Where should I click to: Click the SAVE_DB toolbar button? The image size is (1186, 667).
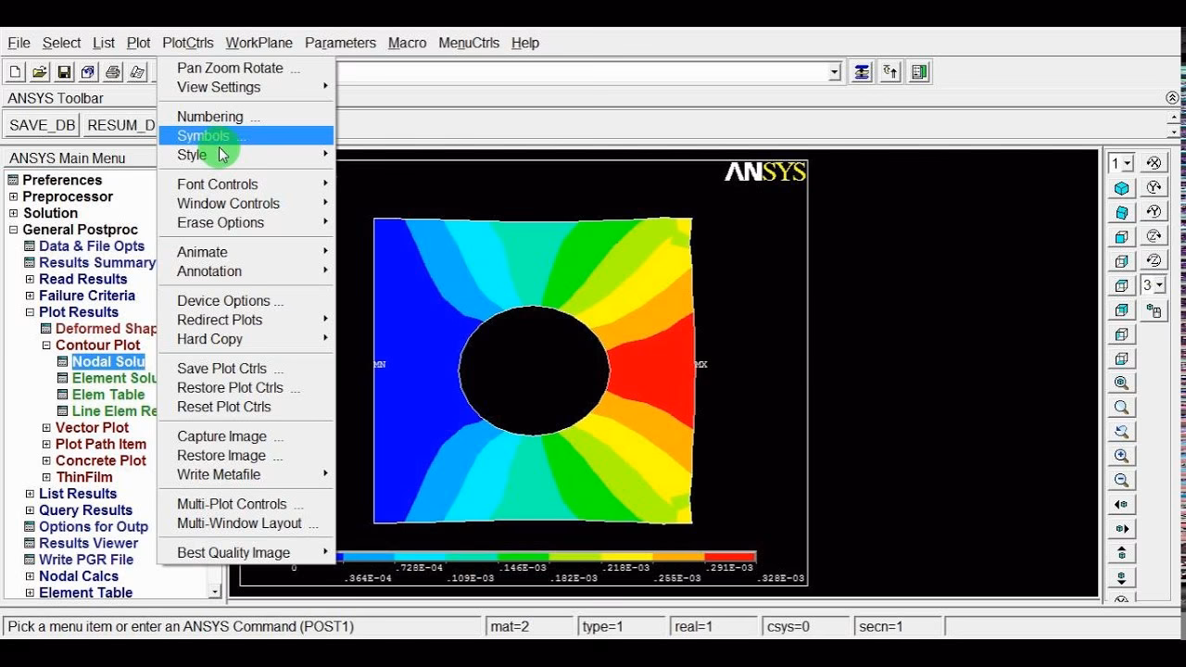pyautogui.click(x=42, y=125)
